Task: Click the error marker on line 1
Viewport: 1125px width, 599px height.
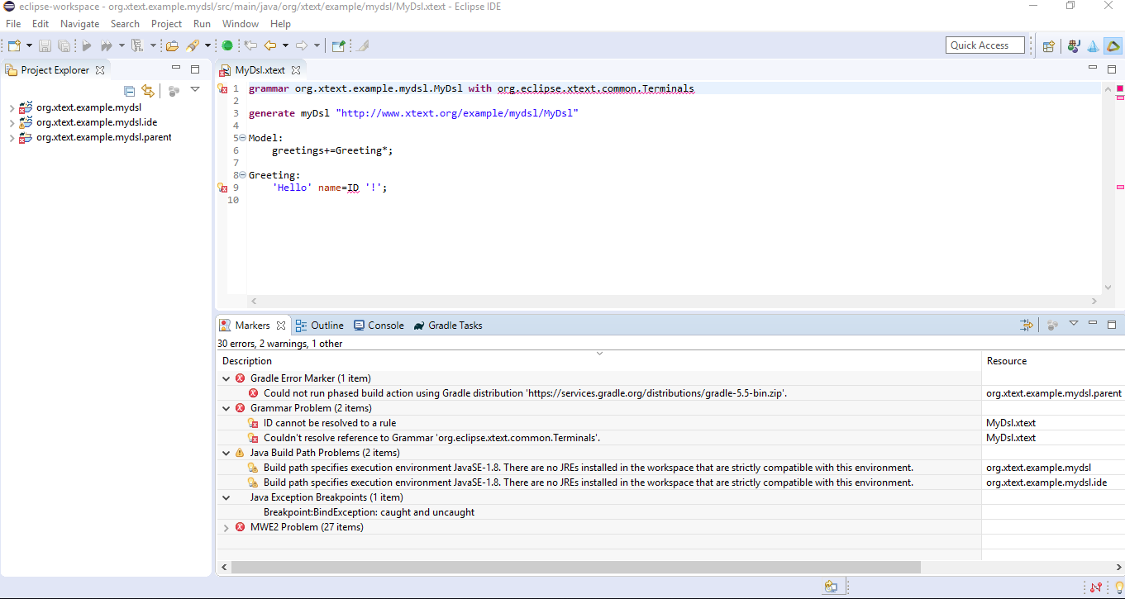Action: (x=222, y=89)
